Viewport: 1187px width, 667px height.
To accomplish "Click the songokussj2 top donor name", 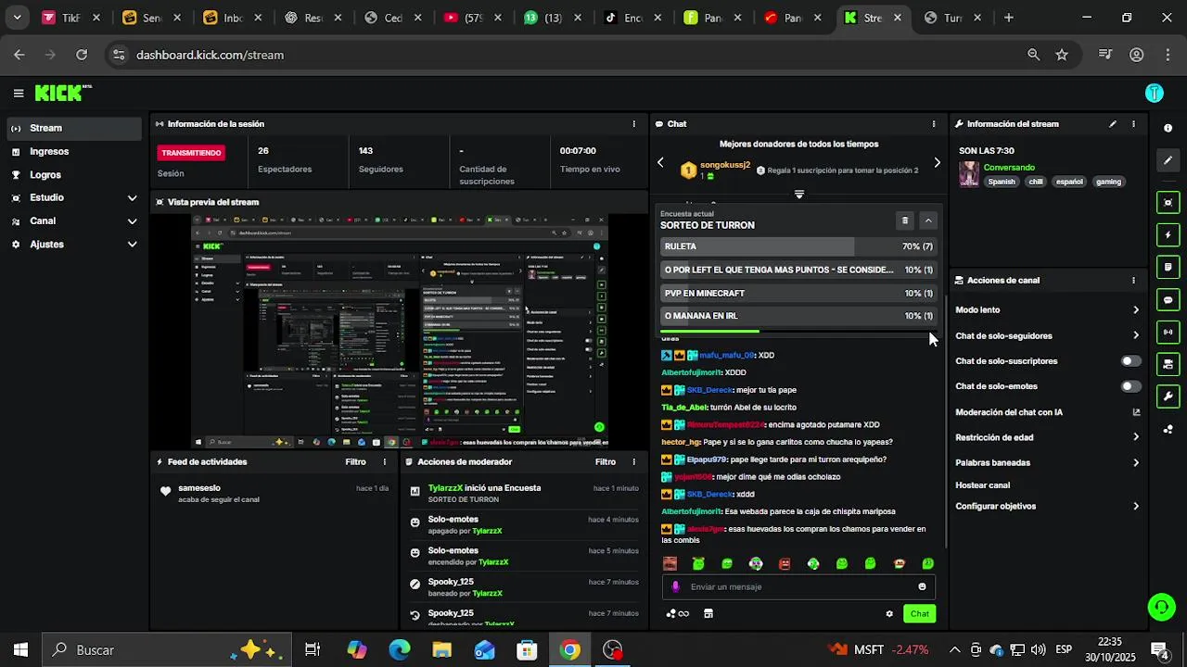I will tap(725, 165).
